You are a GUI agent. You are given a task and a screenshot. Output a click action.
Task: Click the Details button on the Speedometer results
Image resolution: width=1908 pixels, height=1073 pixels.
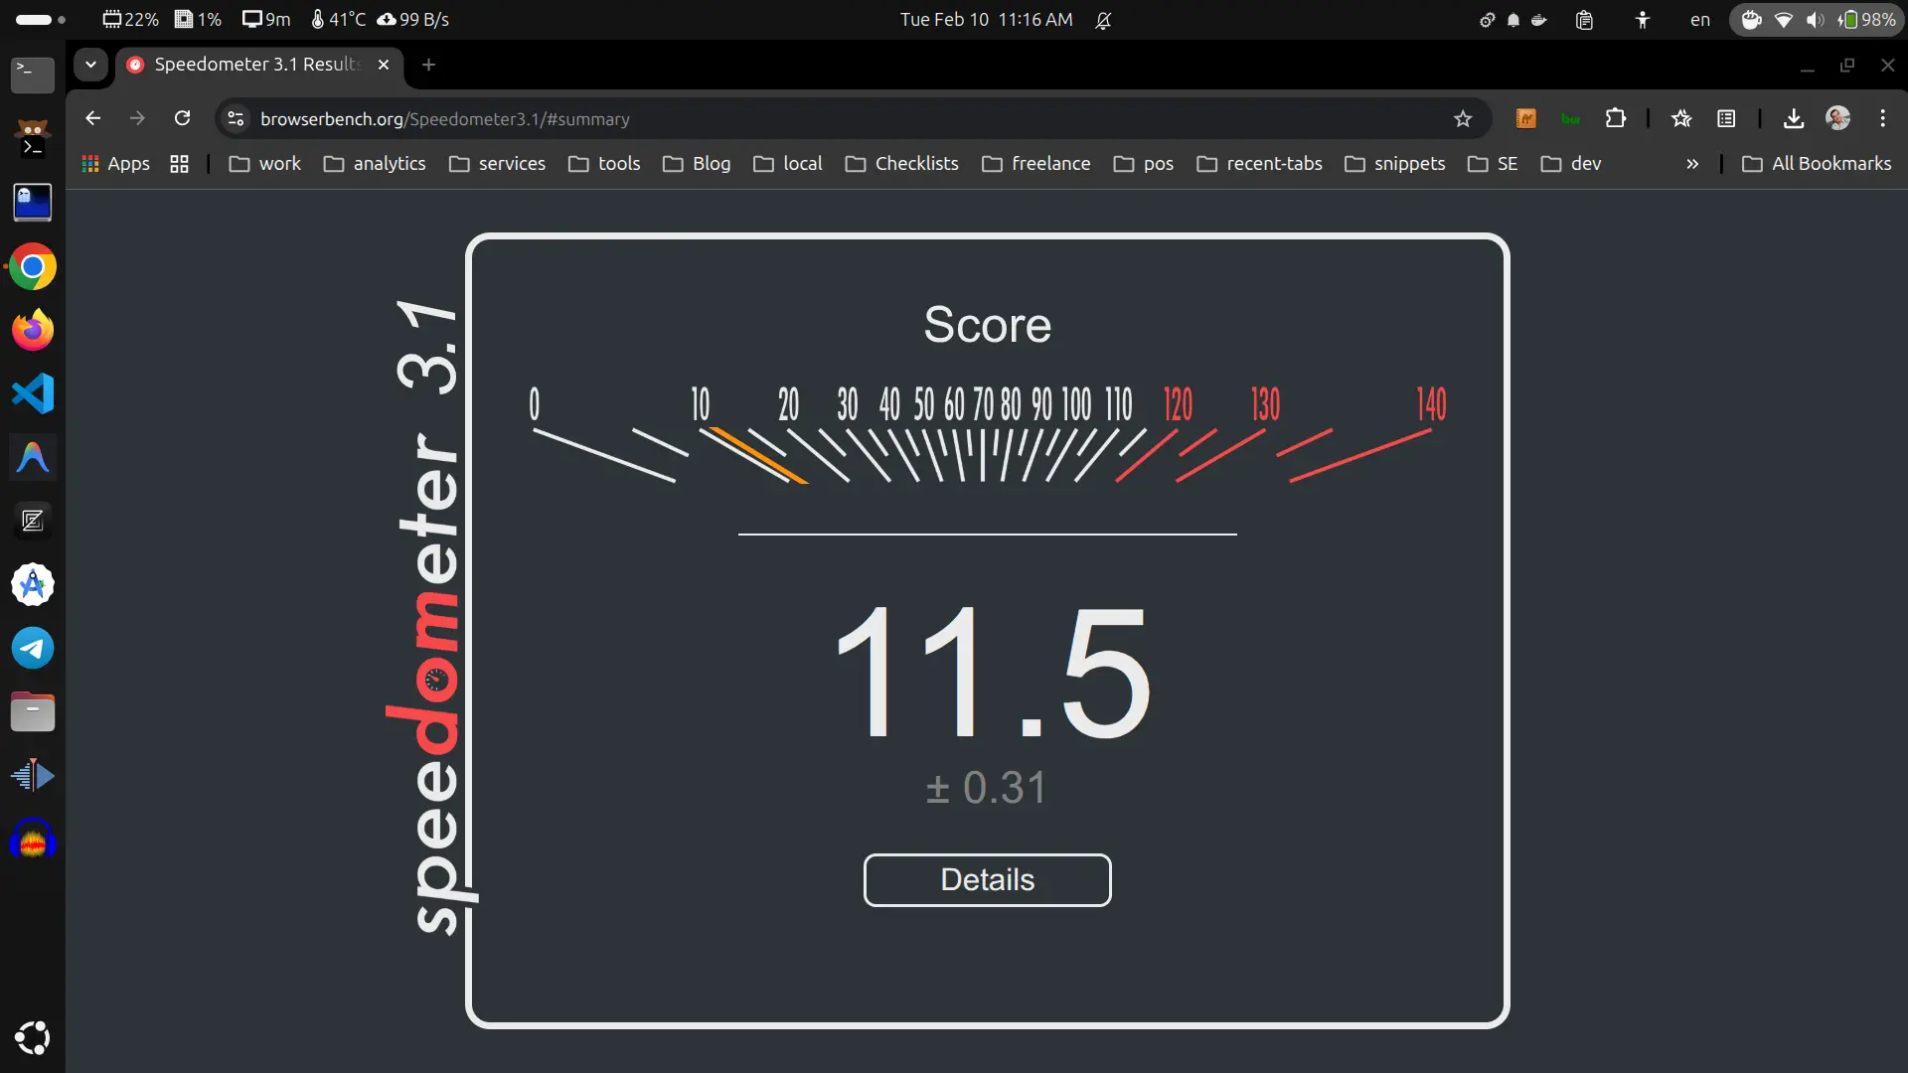[986, 880]
